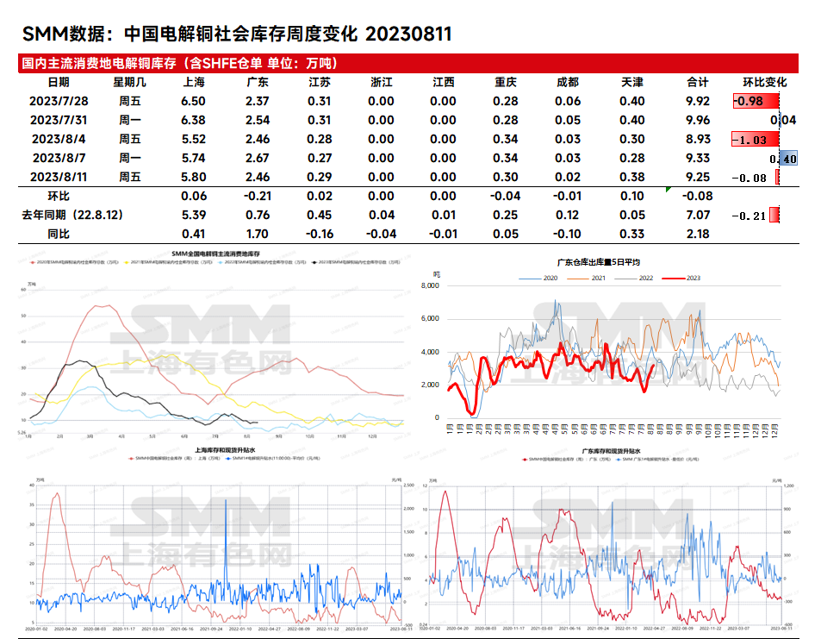Viewport: 821px width, 639px height.
Task: Click total value '9.25'
Action: (698, 177)
